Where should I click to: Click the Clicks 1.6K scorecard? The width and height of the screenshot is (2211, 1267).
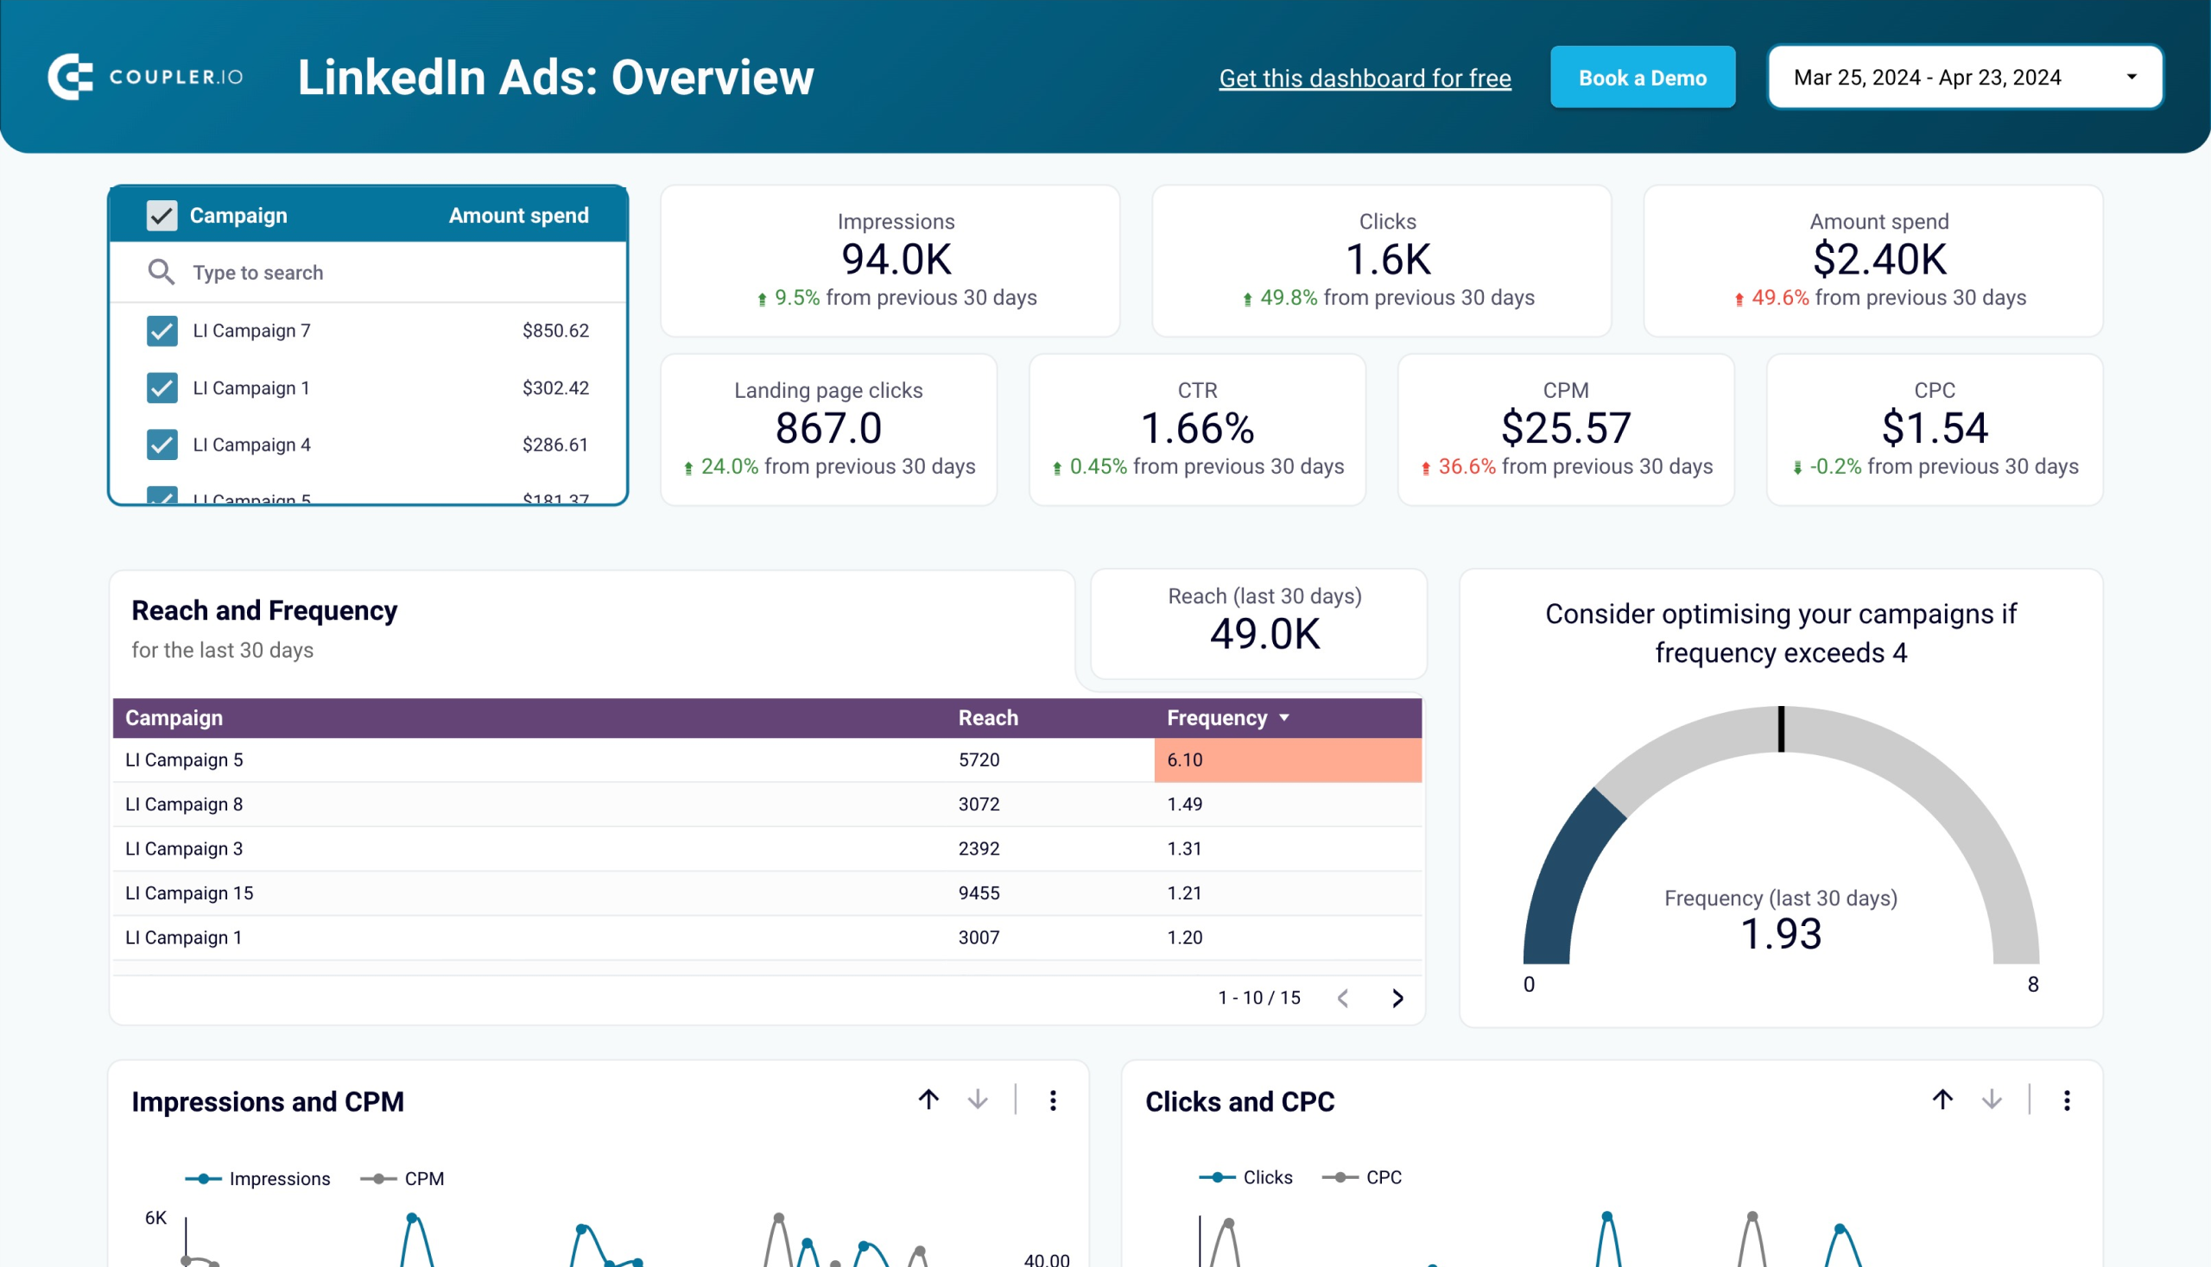point(1381,260)
